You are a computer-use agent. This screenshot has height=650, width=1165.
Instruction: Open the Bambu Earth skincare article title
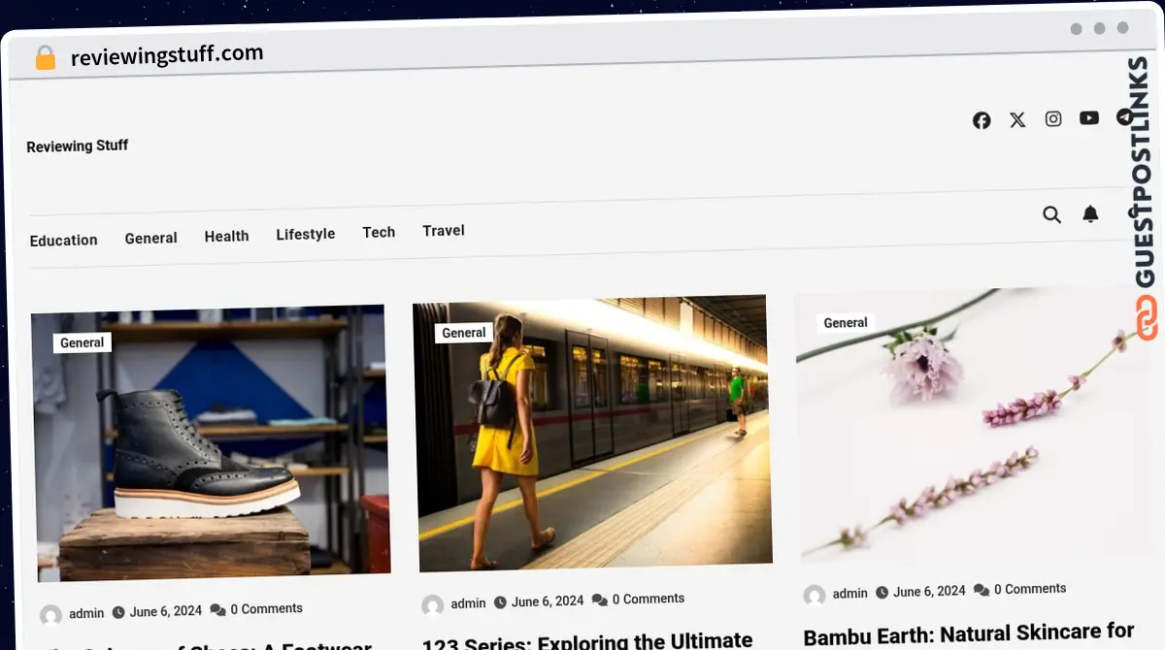tap(968, 634)
